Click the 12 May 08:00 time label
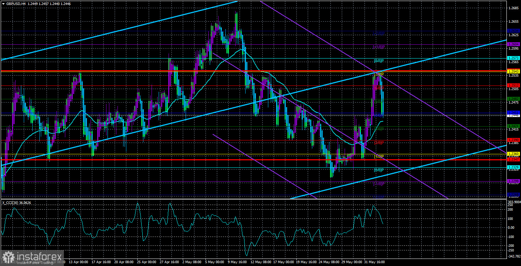The width and height of the screenshot is (521, 266). [x=260, y=262]
